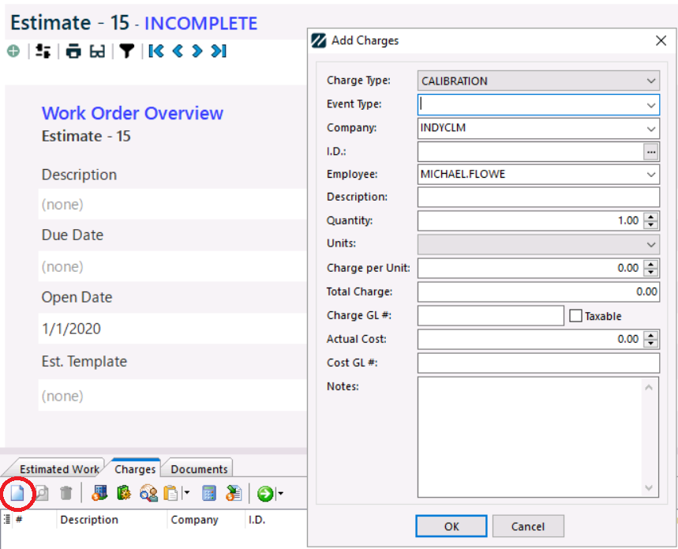Jump to the first record arrow
678x549 pixels.
[x=156, y=51]
